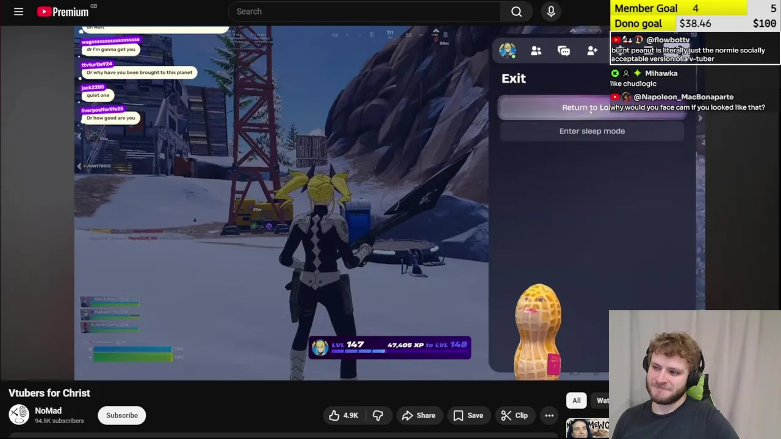Select the All filter chip

pyautogui.click(x=577, y=401)
